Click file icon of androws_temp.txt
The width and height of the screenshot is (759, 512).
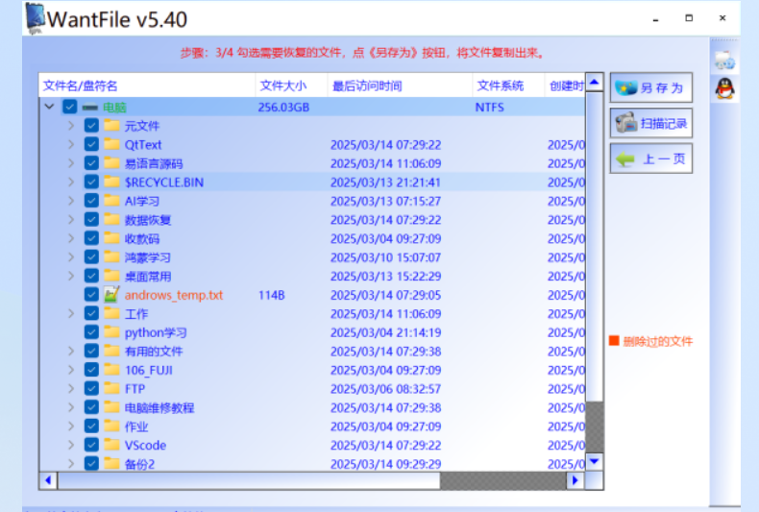pos(111,295)
